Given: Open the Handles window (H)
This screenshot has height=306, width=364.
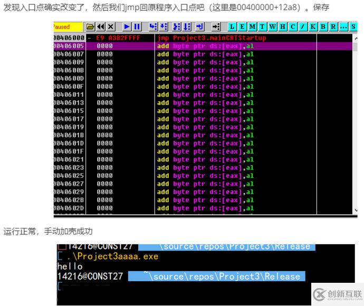Looking at the screenshot, I should point(283,27).
